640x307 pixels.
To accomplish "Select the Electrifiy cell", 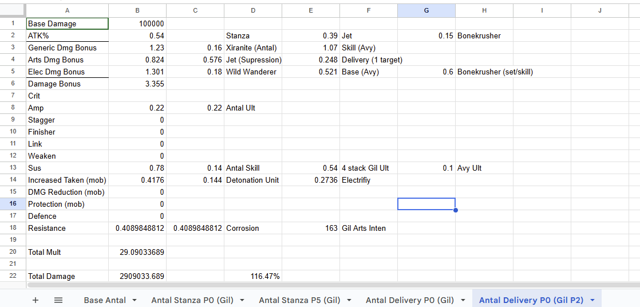I will click(369, 180).
